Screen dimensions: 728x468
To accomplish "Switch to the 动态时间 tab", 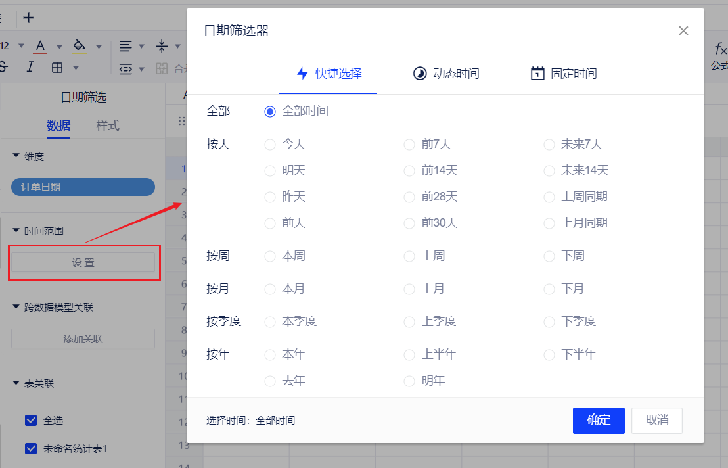I will pos(446,74).
